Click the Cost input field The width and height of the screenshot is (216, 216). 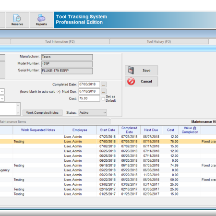pos(89,98)
